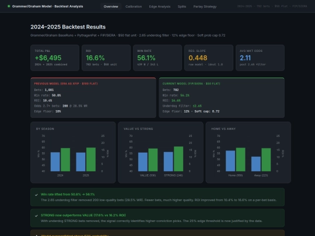Click the Home blue win-rate bar
The width and height of the screenshot is (315, 236).
pos(230,161)
